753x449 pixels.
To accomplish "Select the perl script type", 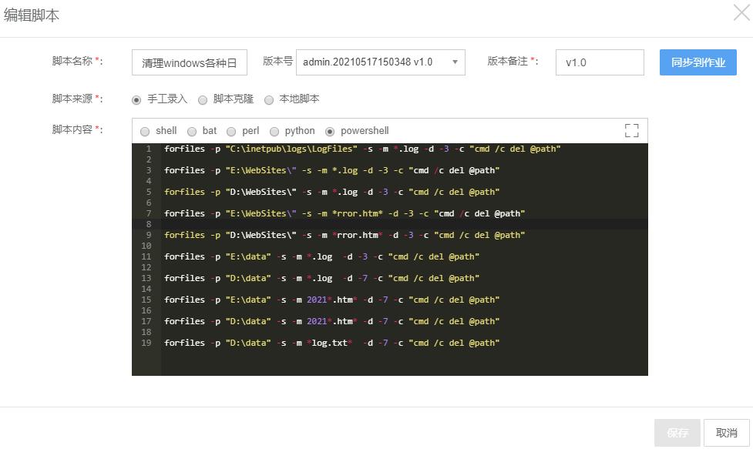I will pyautogui.click(x=231, y=131).
